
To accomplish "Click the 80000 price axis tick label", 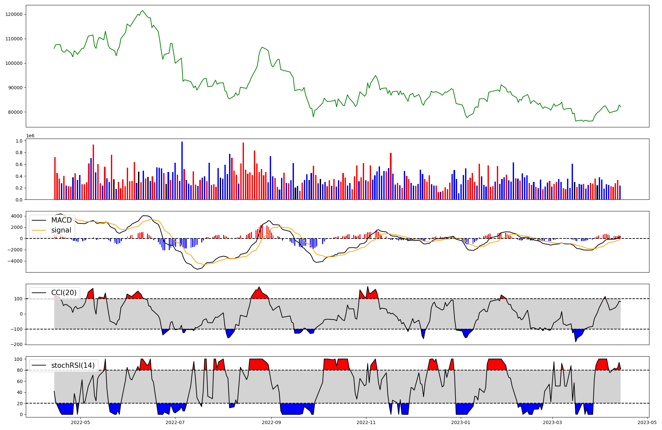I will [x=15, y=112].
